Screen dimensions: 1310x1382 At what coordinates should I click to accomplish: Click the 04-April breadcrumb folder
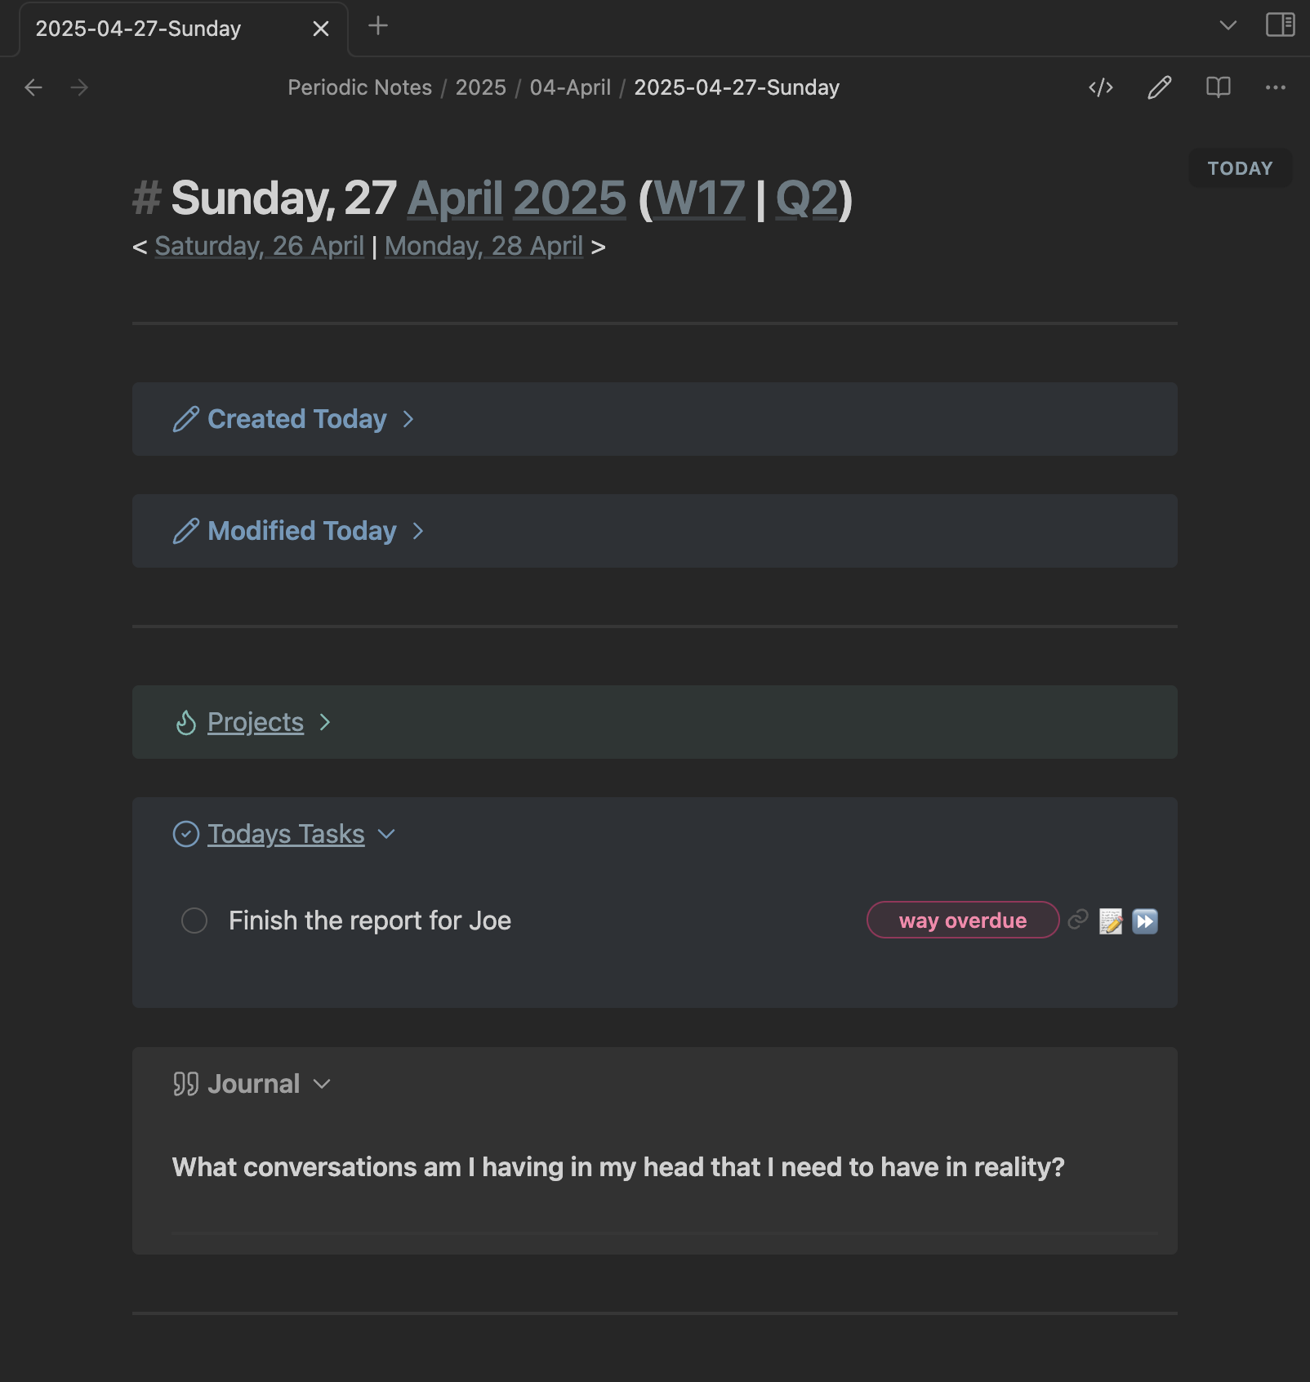[570, 87]
